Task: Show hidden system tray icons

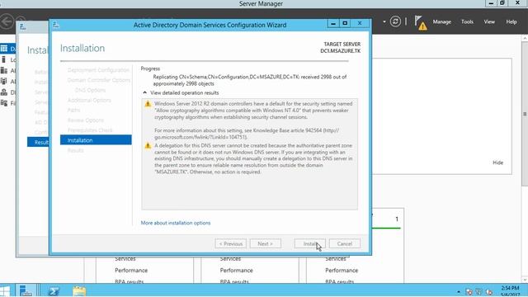Action: click(459, 292)
